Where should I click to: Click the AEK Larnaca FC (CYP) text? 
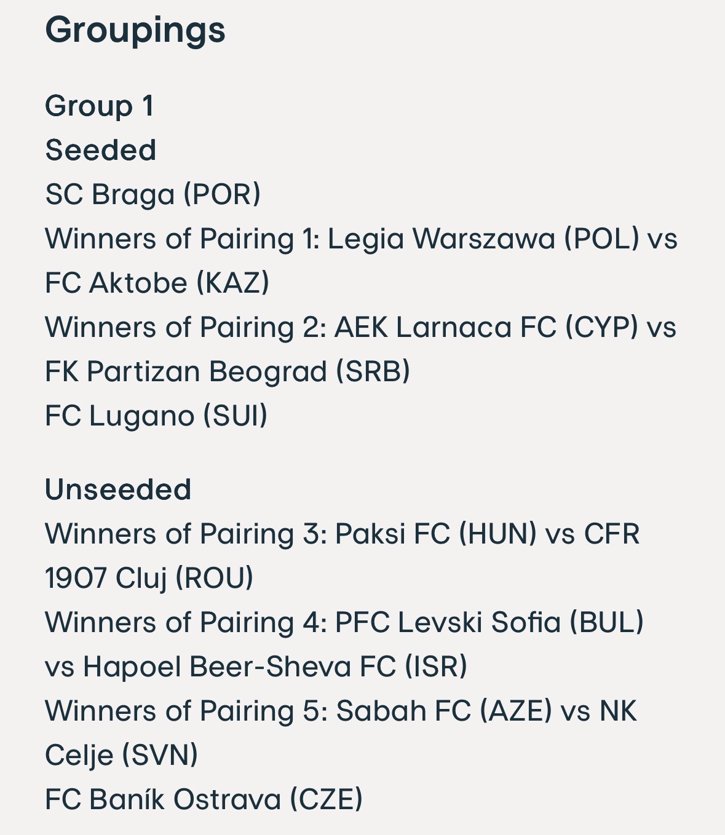(486, 327)
